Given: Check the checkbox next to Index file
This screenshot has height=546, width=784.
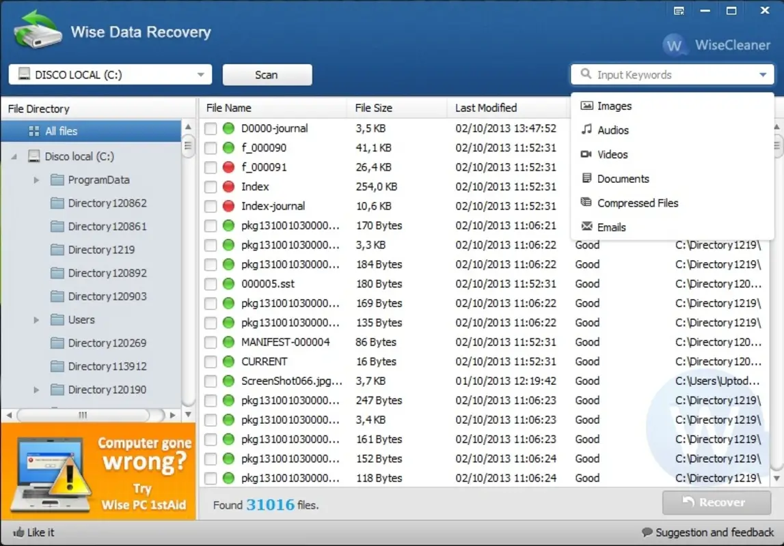Looking at the screenshot, I should [x=210, y=186].
